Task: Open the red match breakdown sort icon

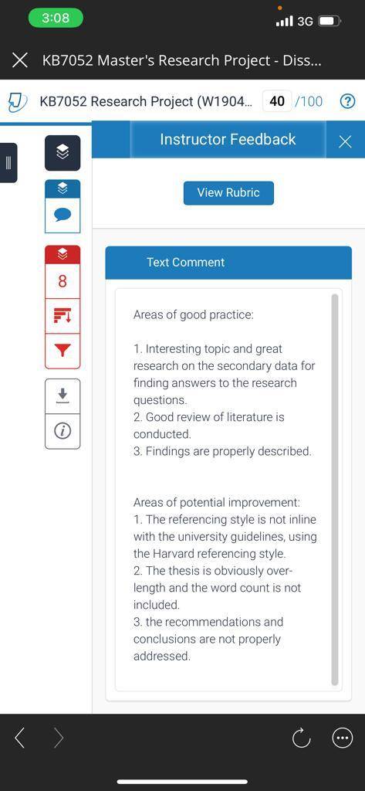Action: coord(63,316)
